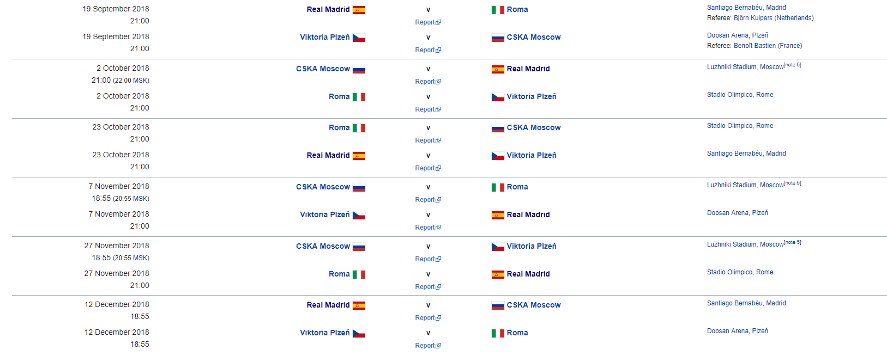
Task: Open Doosan Arena, Plzeň link on 7 November
Action: (738, 213)
